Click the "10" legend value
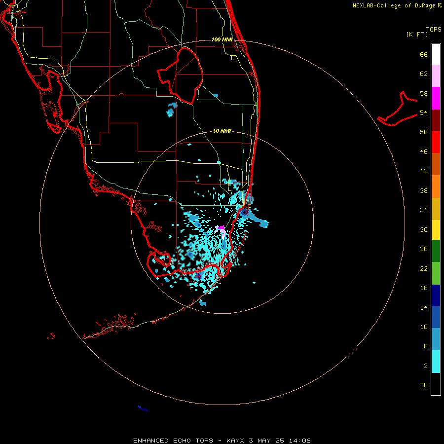444x444 pixels. [424, 327]
